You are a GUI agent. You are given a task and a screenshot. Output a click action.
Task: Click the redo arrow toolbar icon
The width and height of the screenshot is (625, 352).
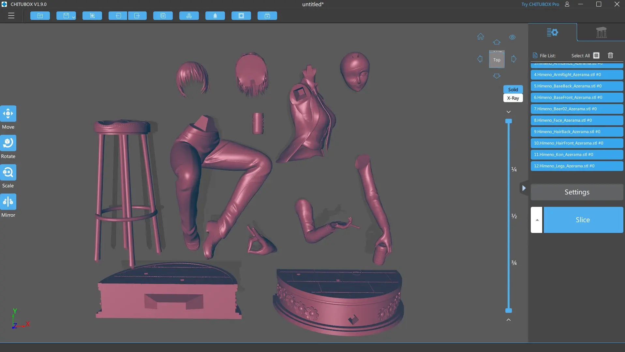tap(137, 16)
